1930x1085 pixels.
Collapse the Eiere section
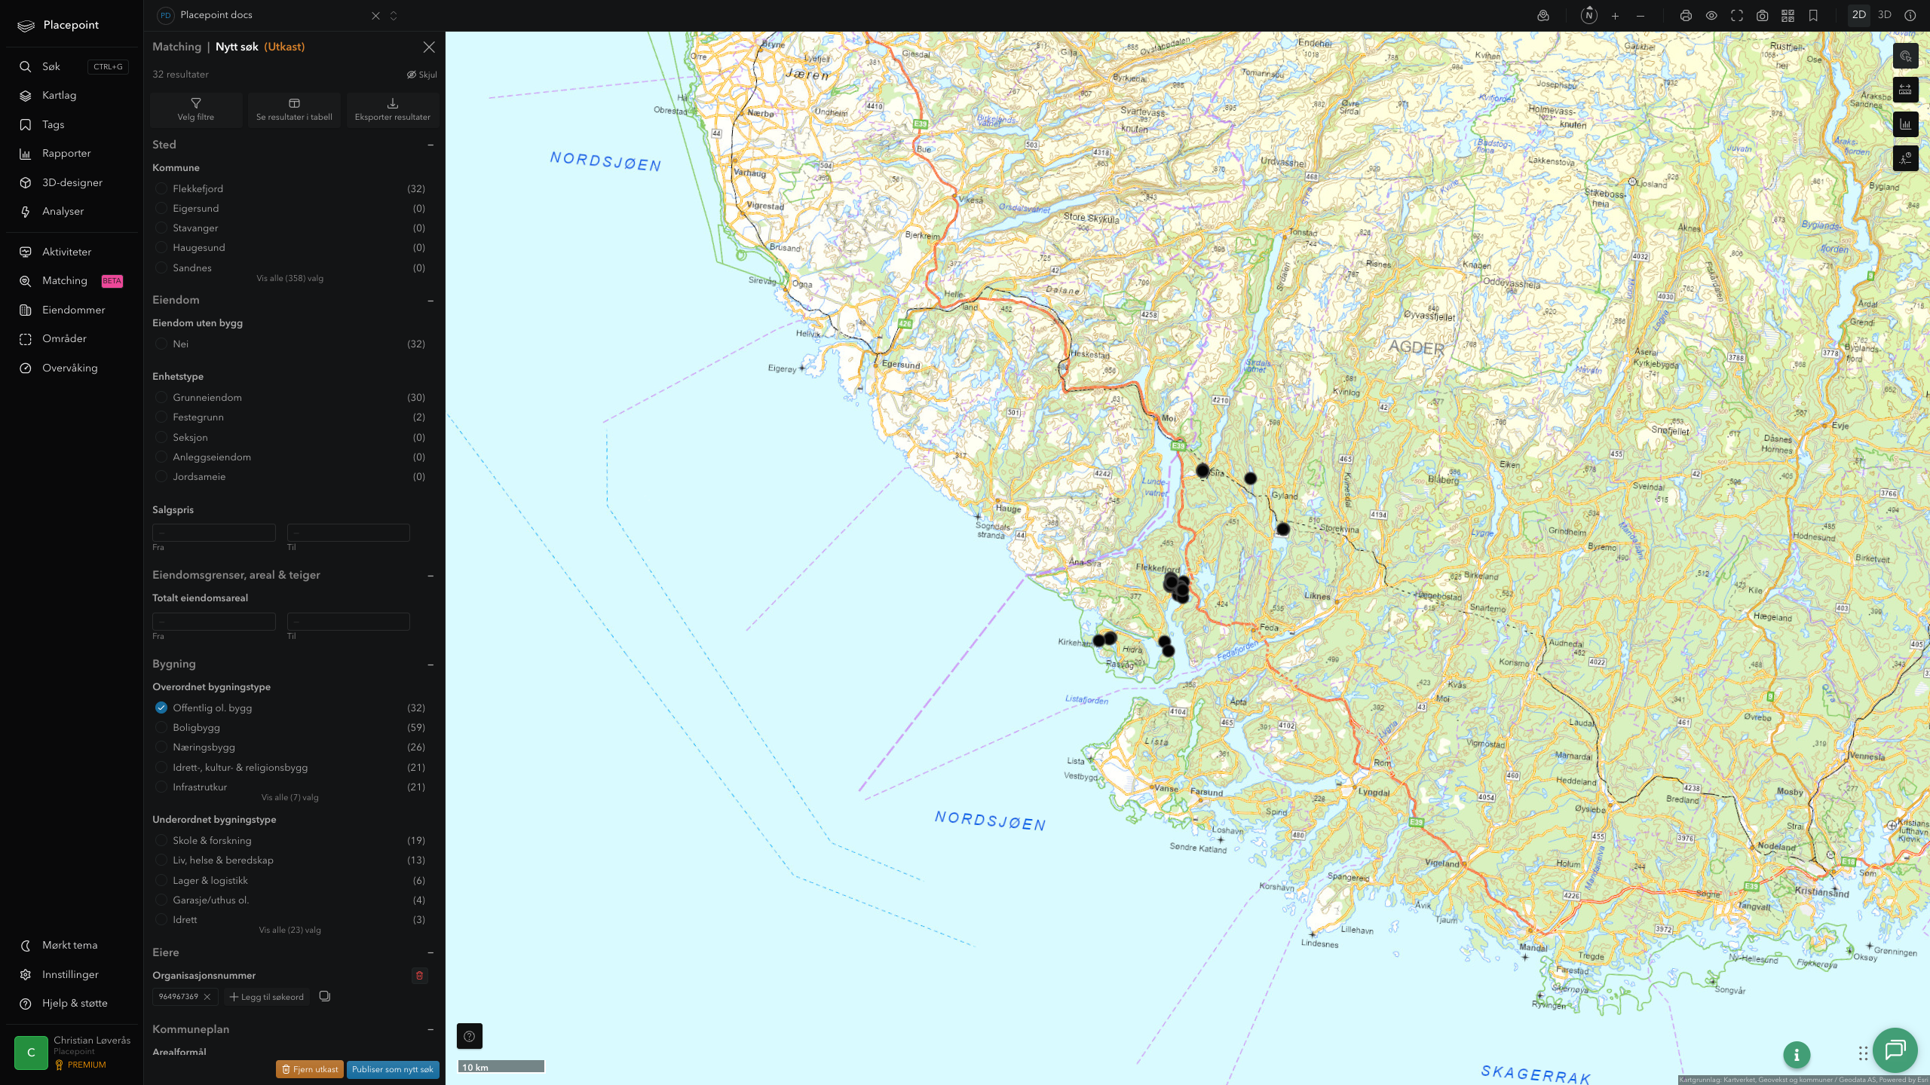(x=430, y=952)
